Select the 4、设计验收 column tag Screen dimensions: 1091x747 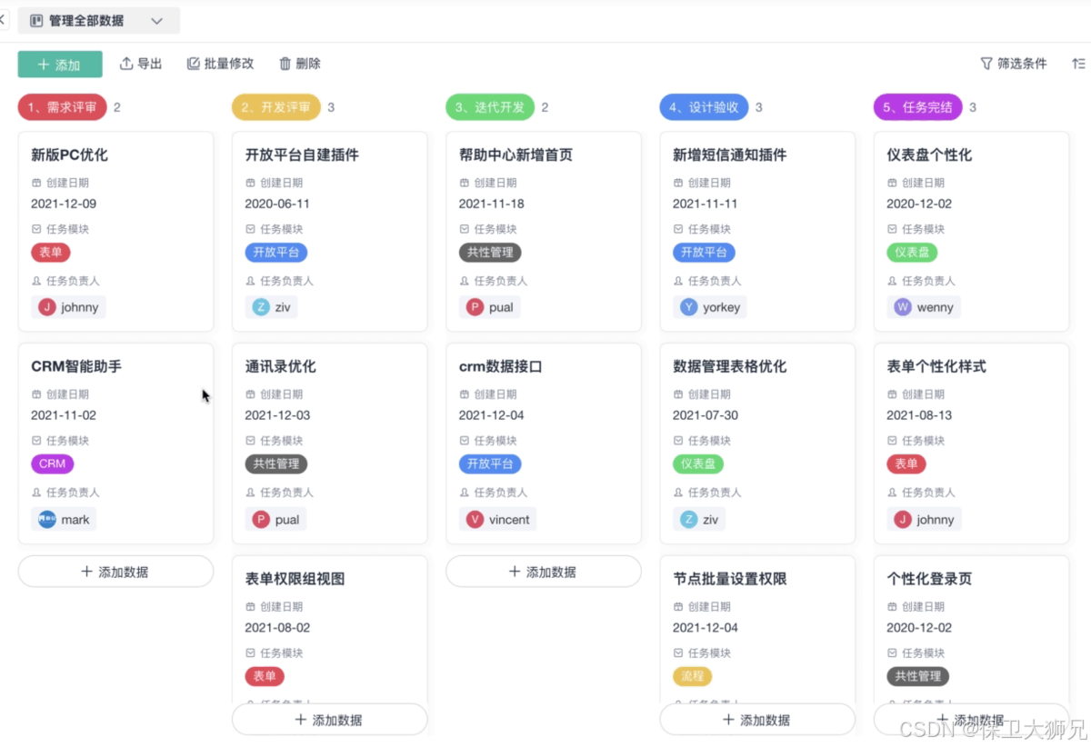(704, 107)
